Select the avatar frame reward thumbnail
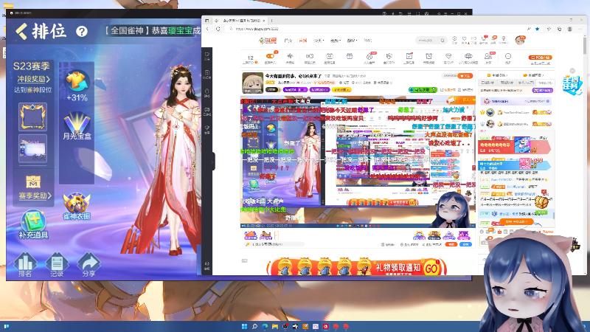Viewport: 590px width, 332px height. pyautogui.click(x=32, y=117)
